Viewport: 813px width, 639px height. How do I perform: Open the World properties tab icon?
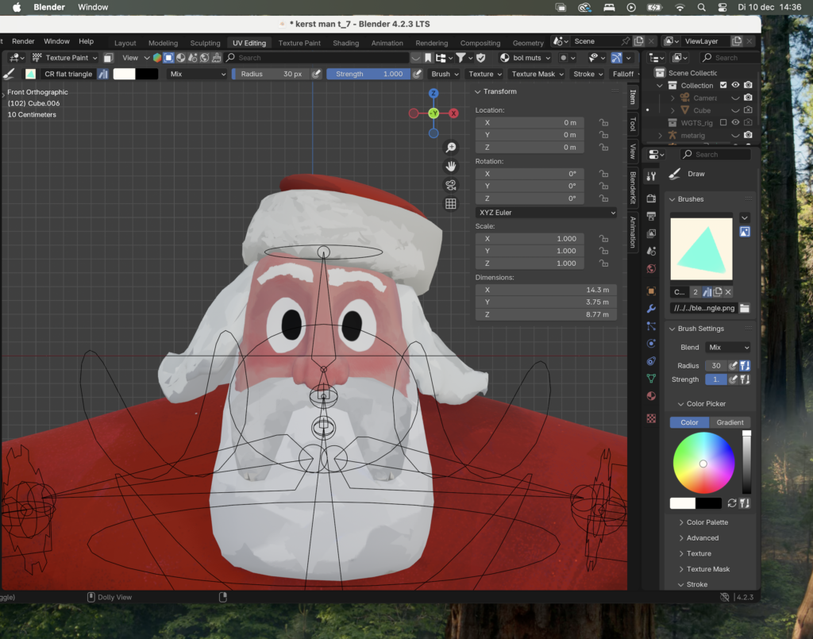(651, 269)
